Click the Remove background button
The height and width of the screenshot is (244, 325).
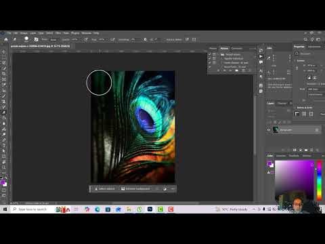coord(135,188)
